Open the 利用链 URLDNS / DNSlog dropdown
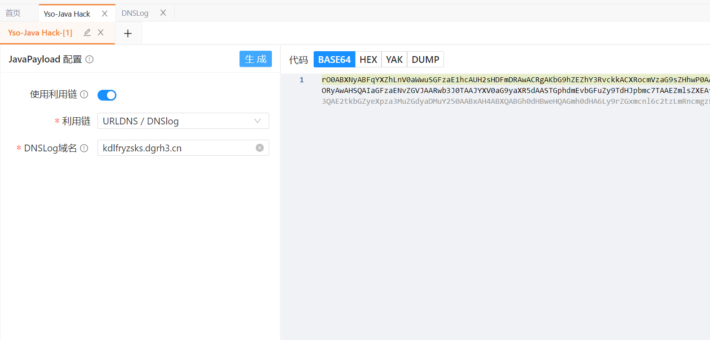The image size is (710, 340). pyautogui.click(x=183, y=121)
